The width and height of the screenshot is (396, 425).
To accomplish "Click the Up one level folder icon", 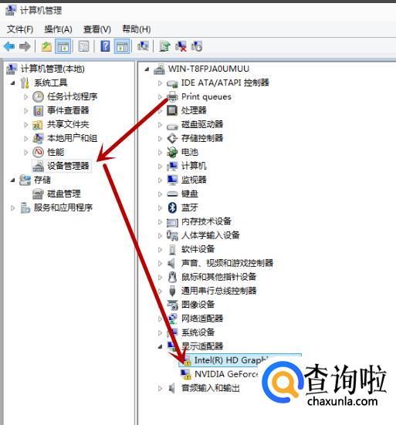I will [46, 46].
